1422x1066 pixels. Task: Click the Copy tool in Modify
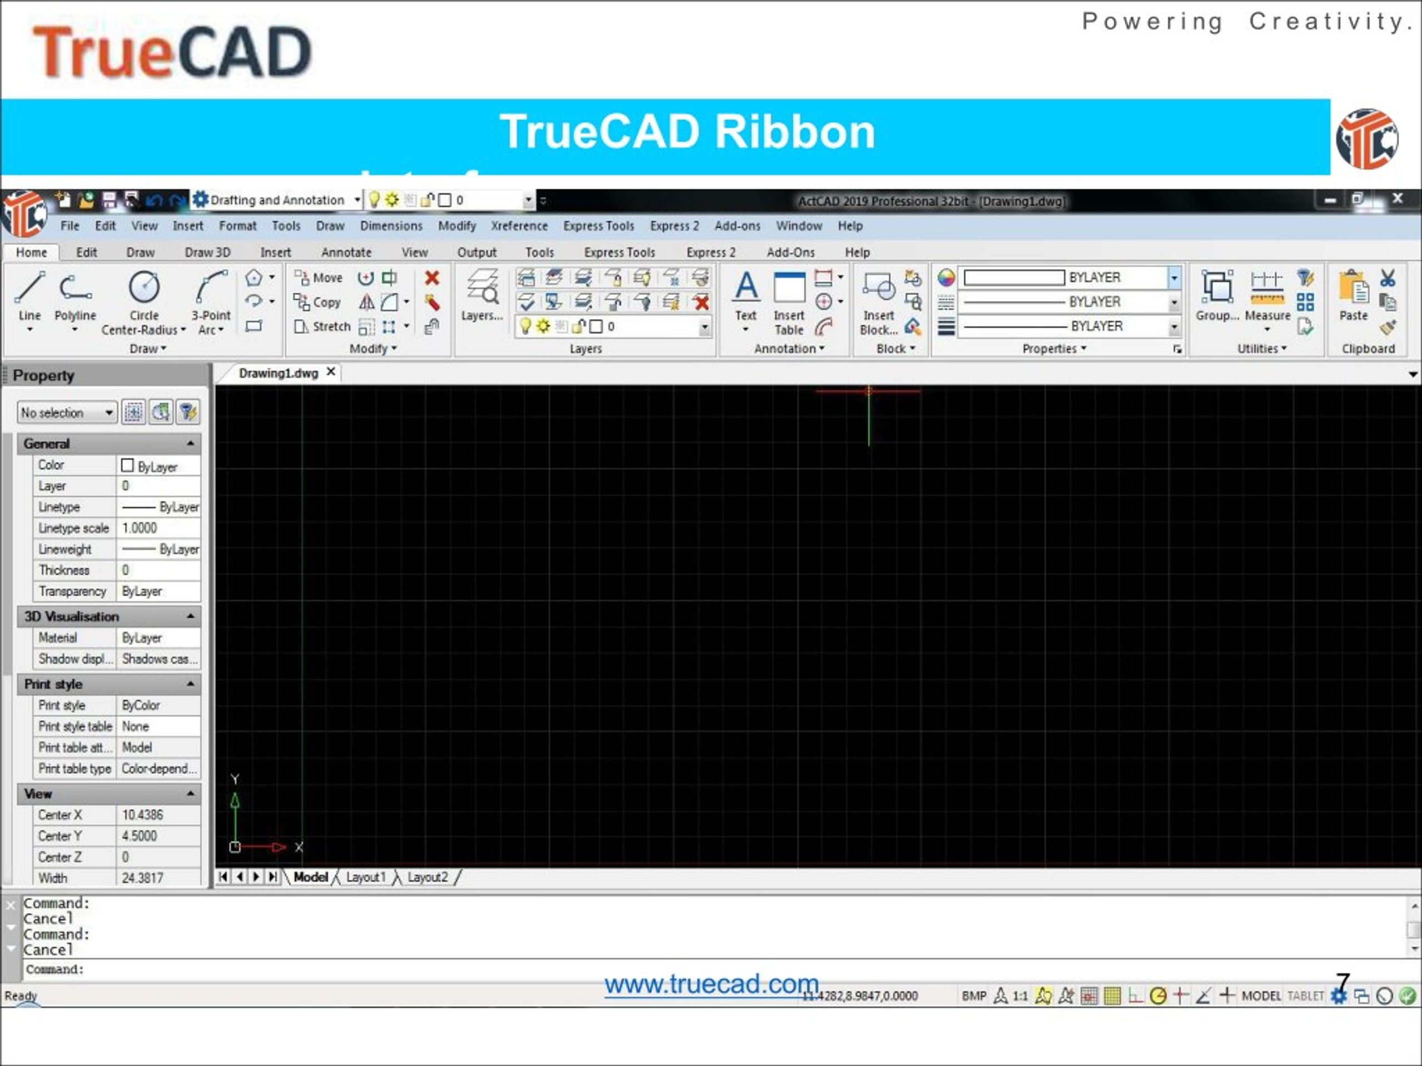point(318,302)
